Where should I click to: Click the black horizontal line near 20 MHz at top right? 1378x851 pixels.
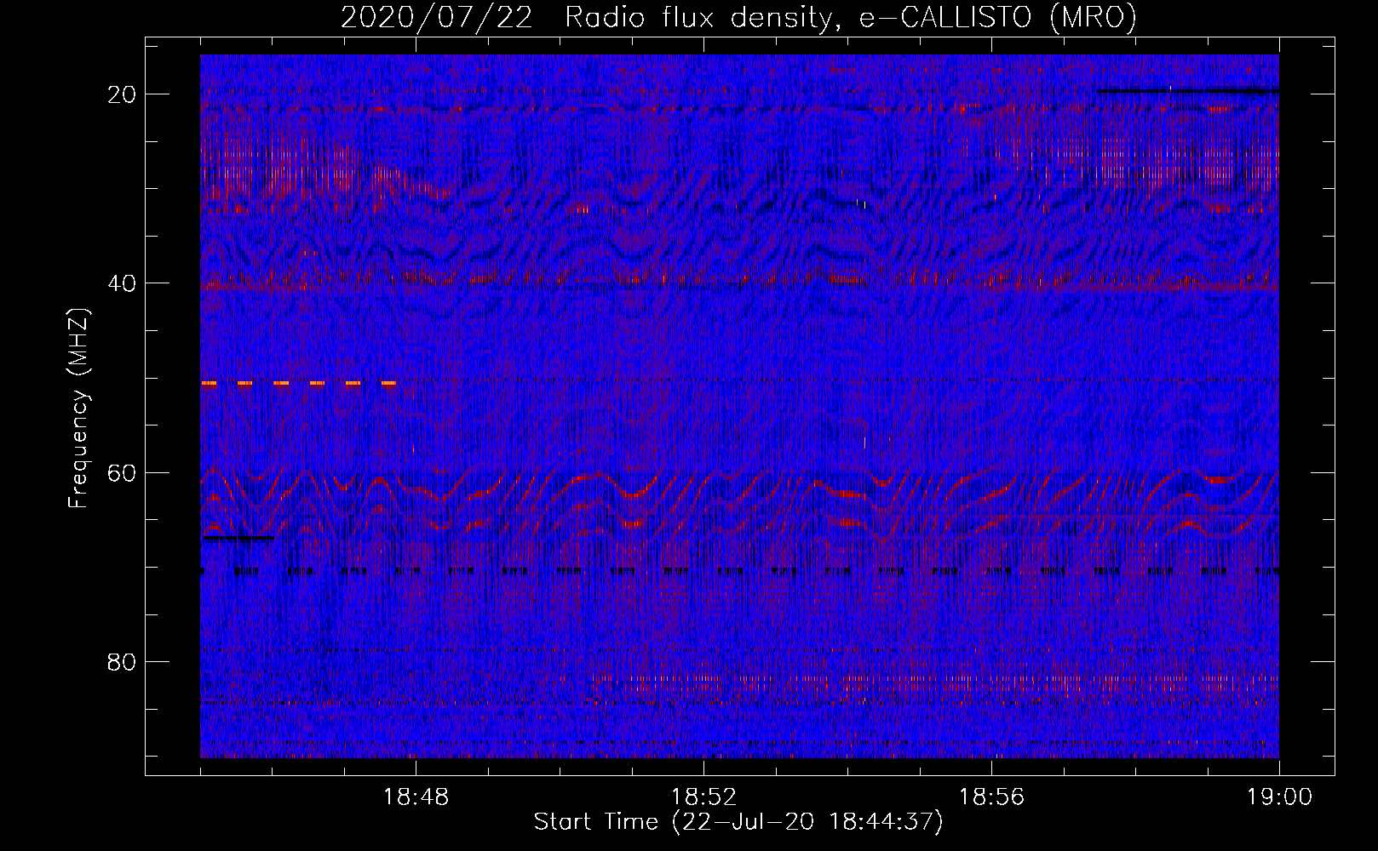(x=1188, y=90)
